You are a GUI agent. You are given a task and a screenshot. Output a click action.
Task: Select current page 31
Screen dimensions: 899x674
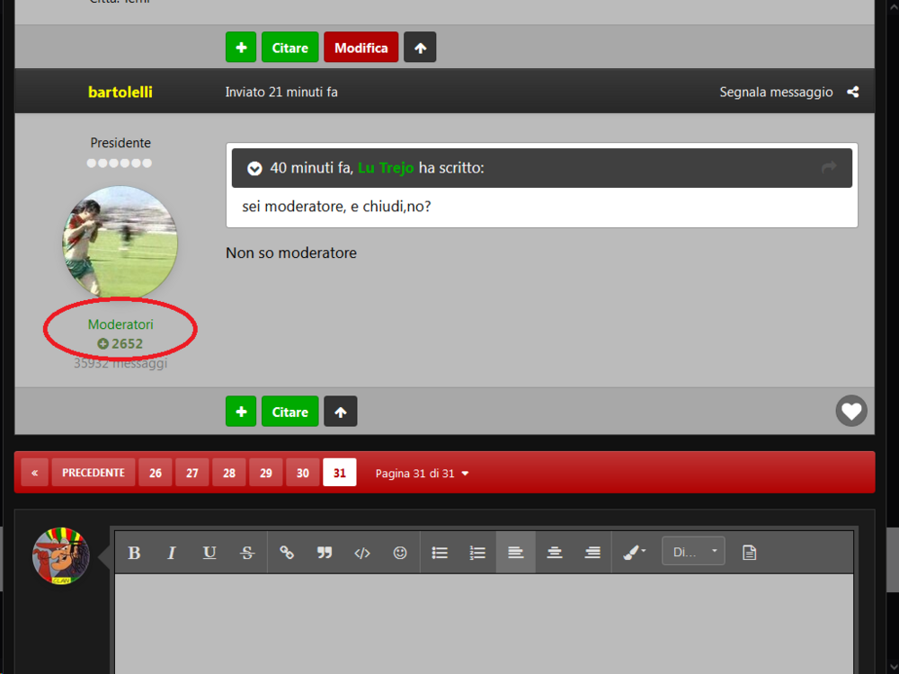(340, 473)
